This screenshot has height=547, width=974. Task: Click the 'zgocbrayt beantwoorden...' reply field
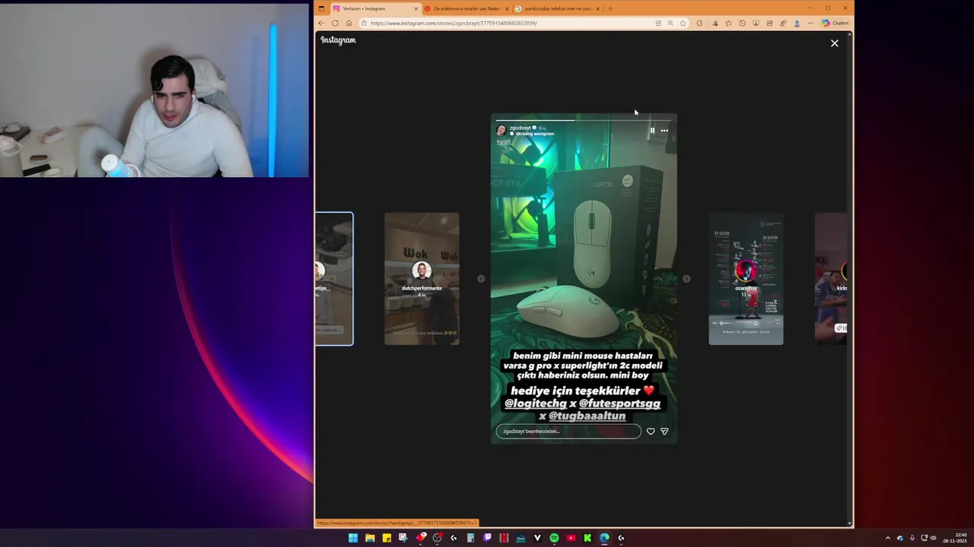568,432
